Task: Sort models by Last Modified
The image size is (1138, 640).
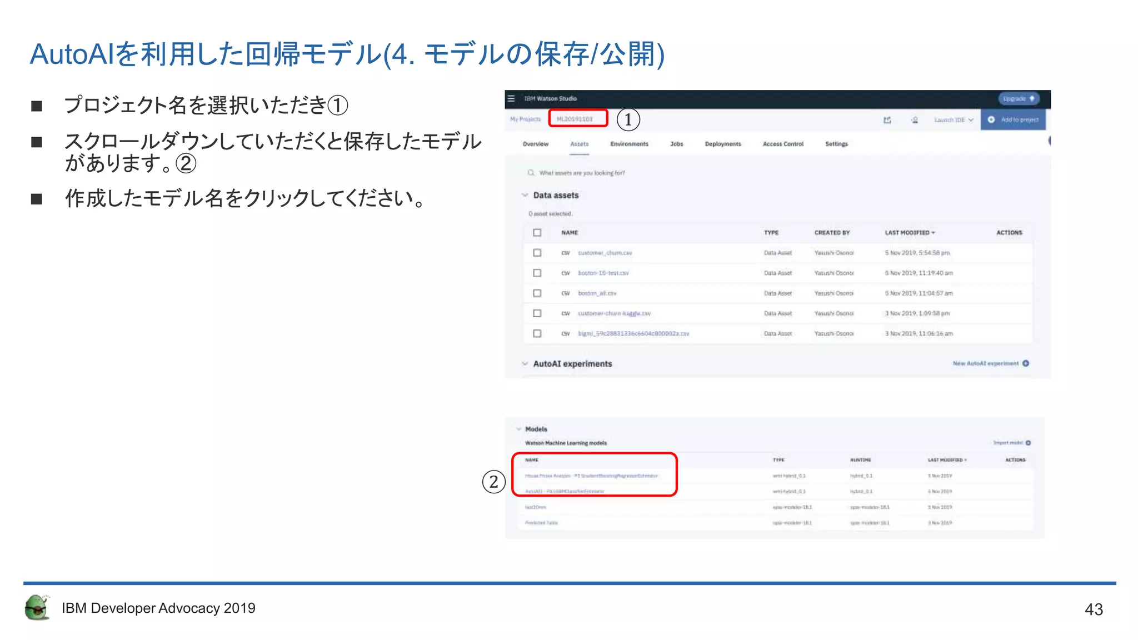Action: (947, 460)
